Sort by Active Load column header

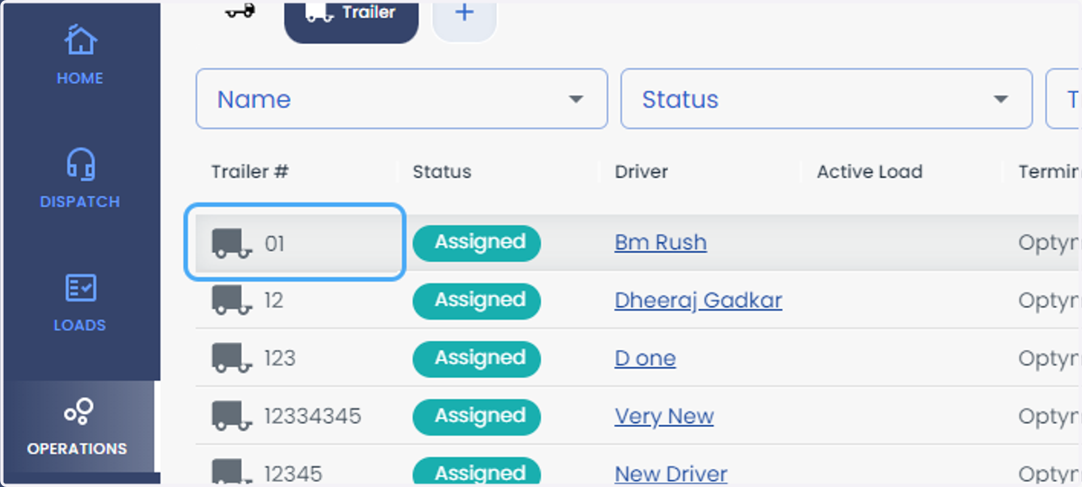coord(869,171)
